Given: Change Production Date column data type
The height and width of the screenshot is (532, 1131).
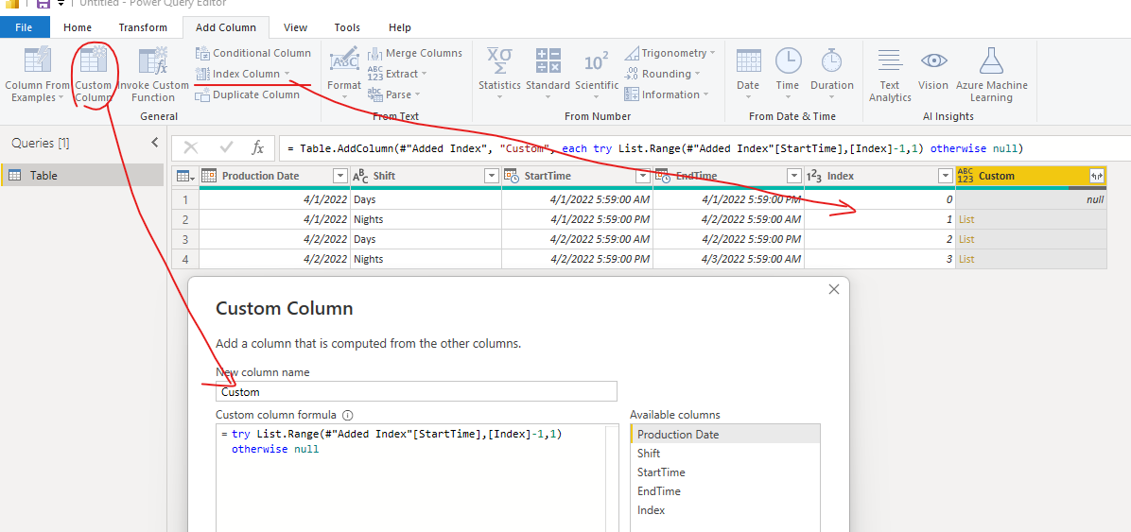Looking at the screenshot, I should 209,176.
